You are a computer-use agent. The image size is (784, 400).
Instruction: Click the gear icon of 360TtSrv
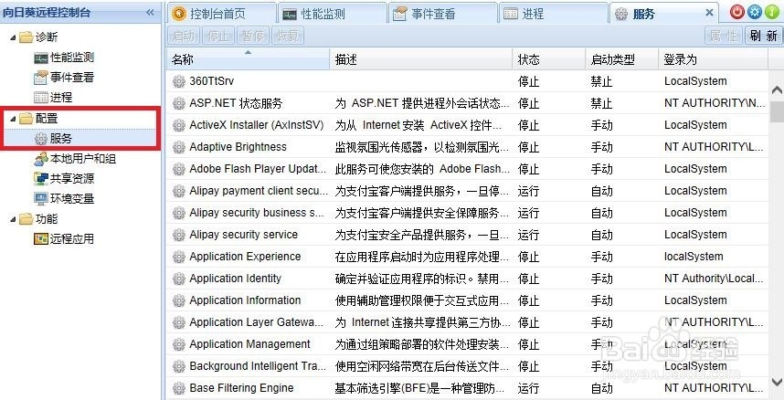coord(178,81)
